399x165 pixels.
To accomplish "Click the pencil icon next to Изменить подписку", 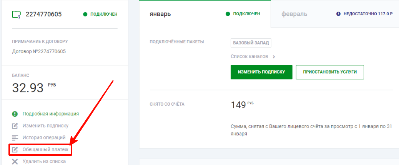I will [x=15, y=126].
